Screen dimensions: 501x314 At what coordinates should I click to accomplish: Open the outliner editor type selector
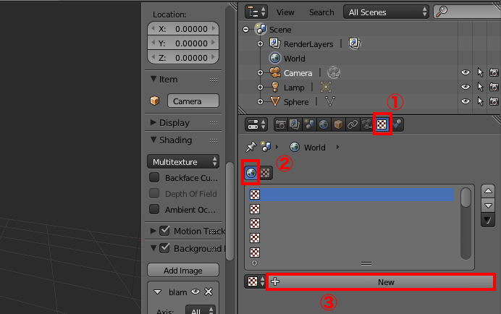tap(256, 12)
